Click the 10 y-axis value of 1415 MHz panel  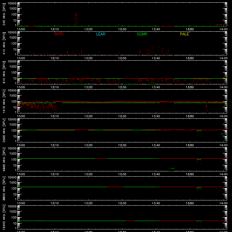click(x=15, y=107)
